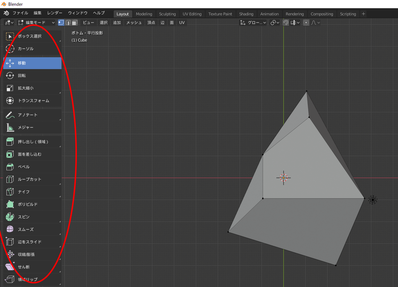Viewport: 398px width, 287px height.
Task: Switch to the Compositing workspace tab
Action: (x=322, y=14)
